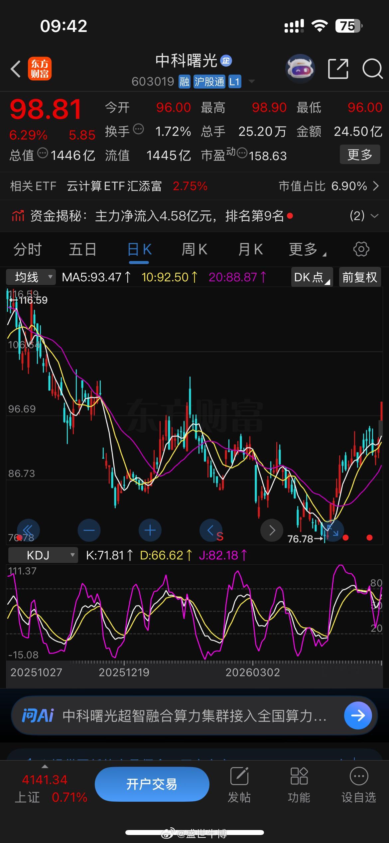Switch to 月K tab
The image size is (389, 843).
pos(250,249)
